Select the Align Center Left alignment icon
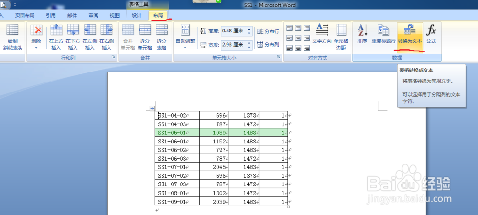The width and height of the screenshot is (478, 215). (289, 38)
